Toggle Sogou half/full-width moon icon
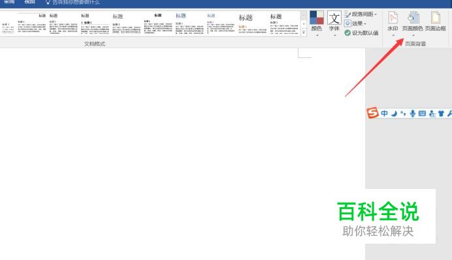This screenshot has width=452, height=260. [x=394, y=113]
